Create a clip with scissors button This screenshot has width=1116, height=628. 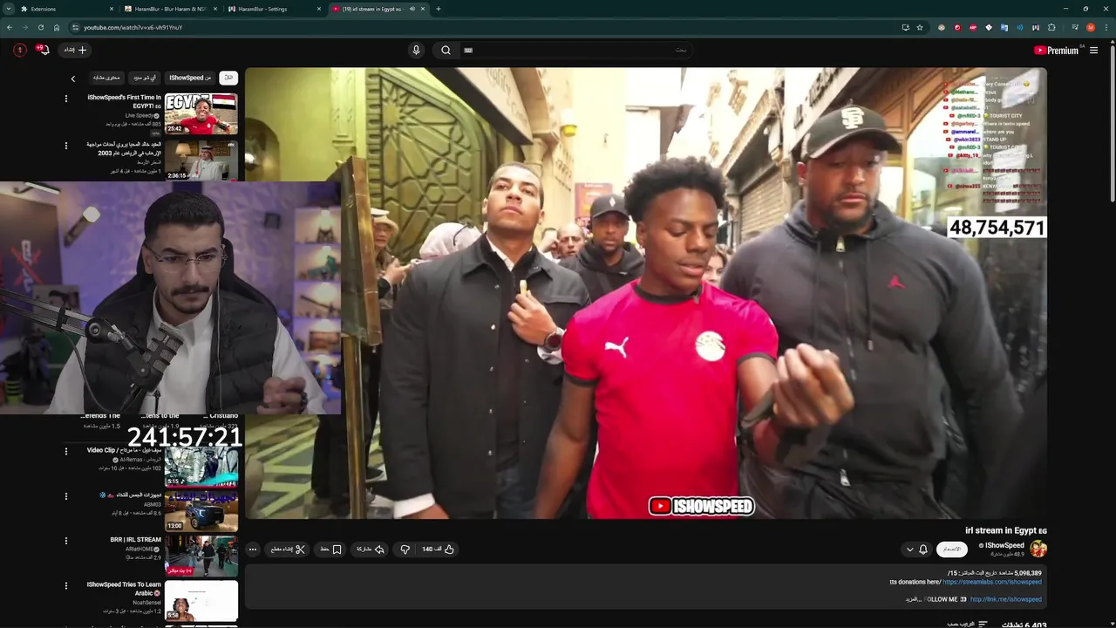(289, 549)
